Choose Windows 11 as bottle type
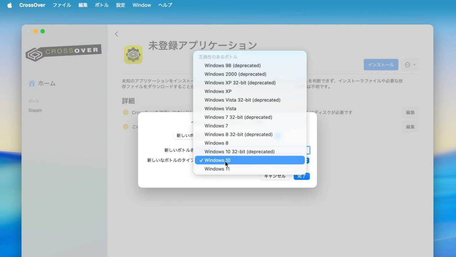The image size is (456, 257). 250,169
